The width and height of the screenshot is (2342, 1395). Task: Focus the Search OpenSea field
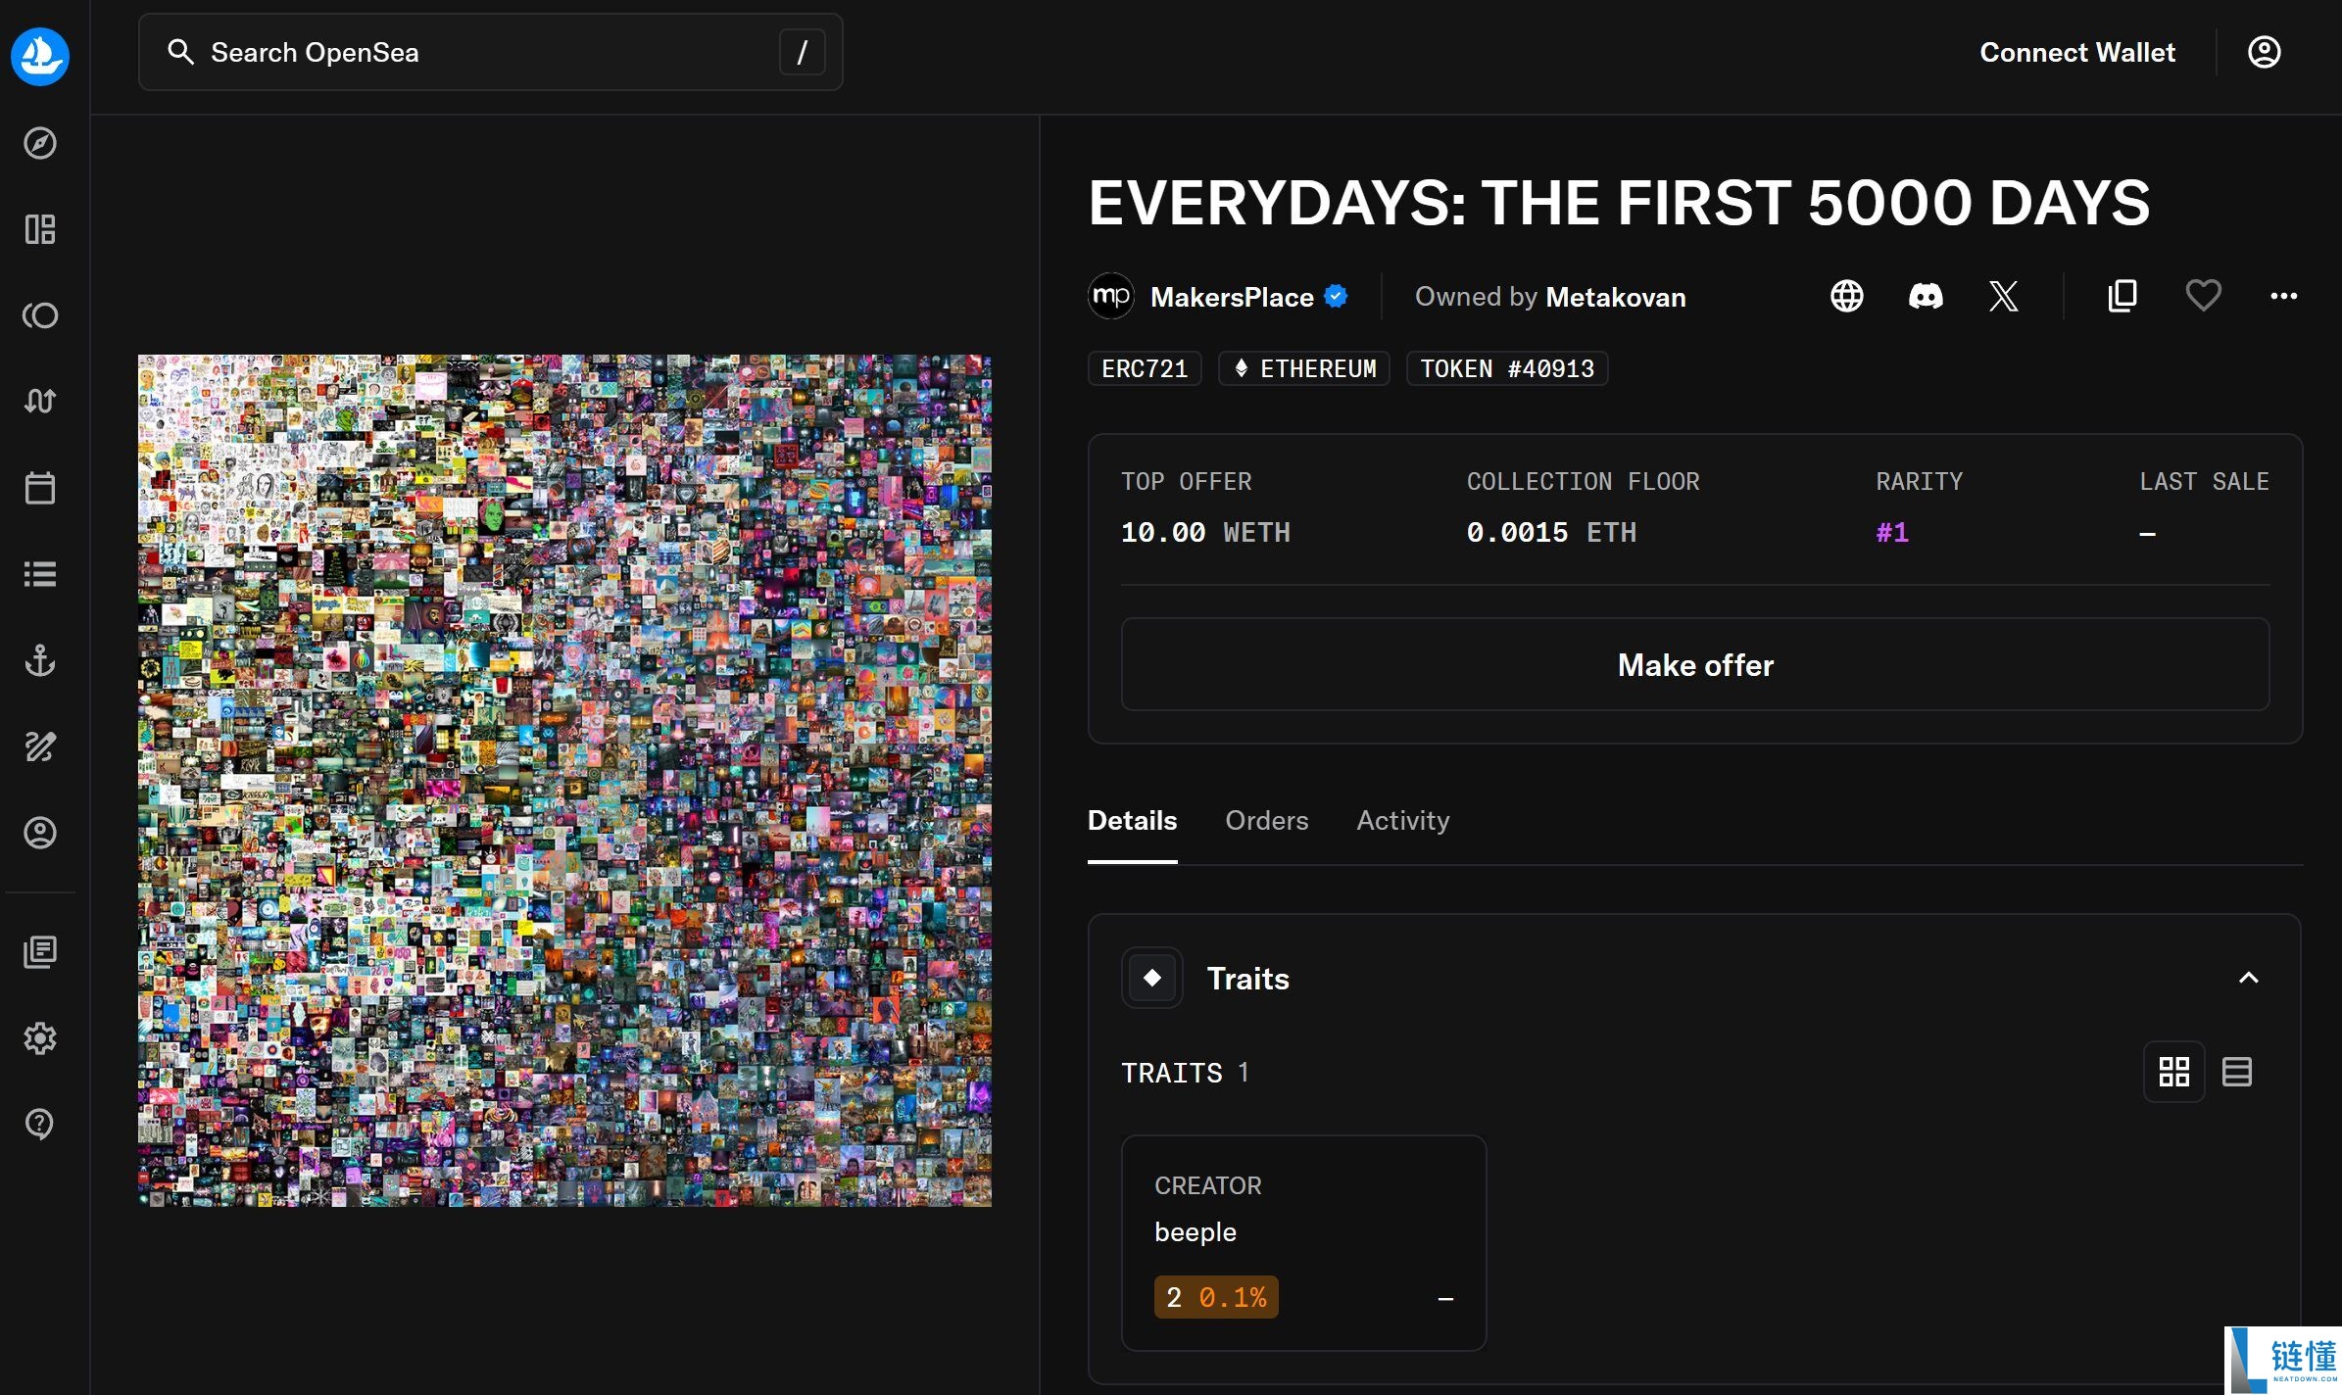(x=491, y=52)
